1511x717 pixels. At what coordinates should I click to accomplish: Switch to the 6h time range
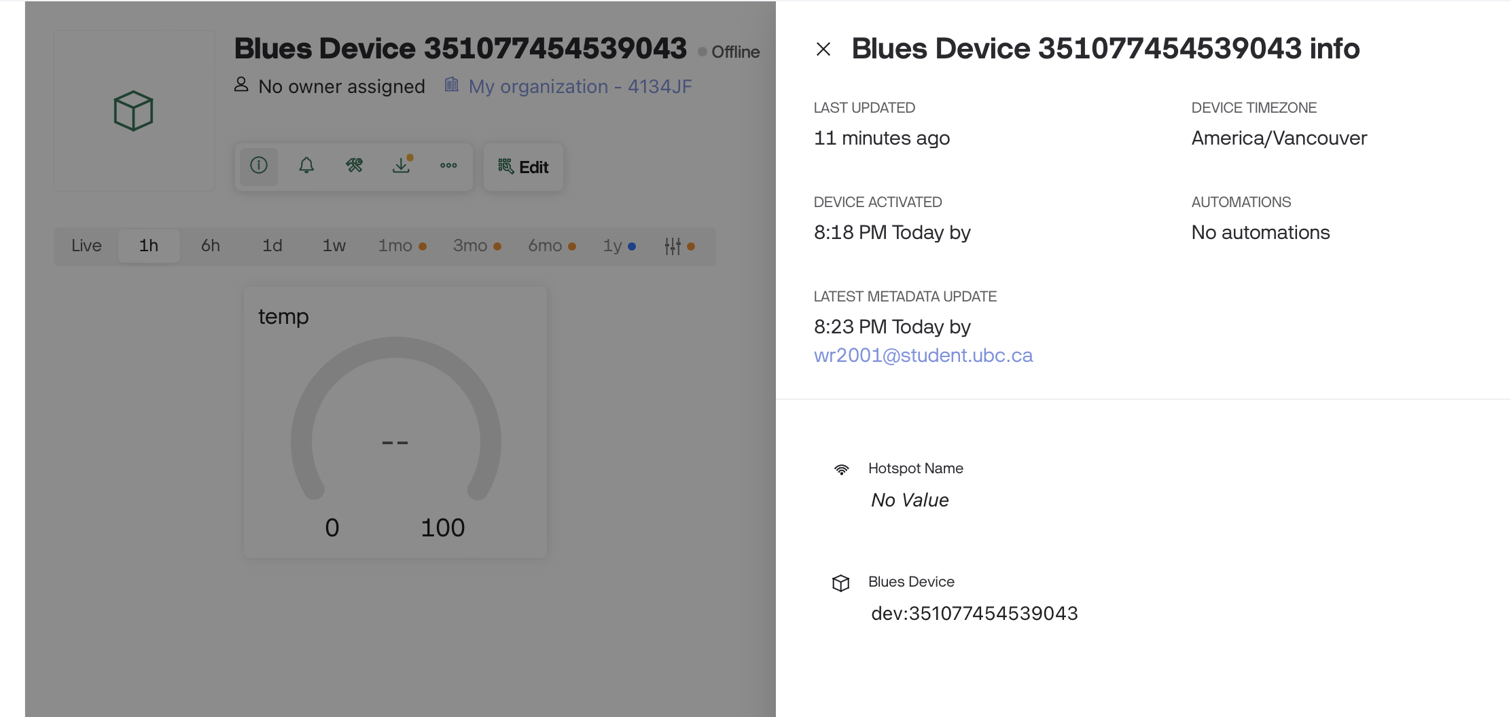(x=211, y=246)
